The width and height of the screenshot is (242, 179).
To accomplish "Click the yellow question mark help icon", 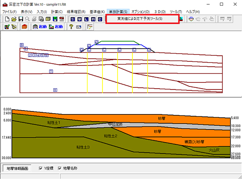I will pyautogui.click(x=71, y=27).
